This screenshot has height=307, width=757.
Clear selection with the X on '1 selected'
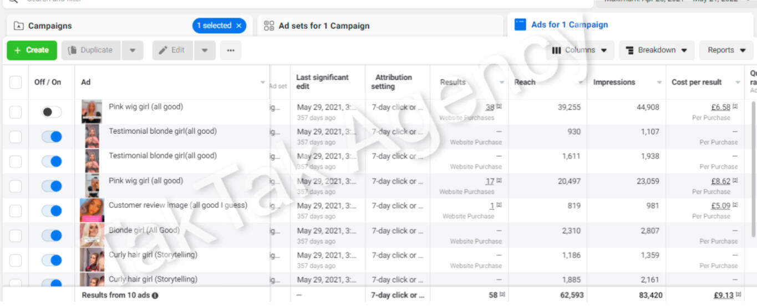pos(239,25)
